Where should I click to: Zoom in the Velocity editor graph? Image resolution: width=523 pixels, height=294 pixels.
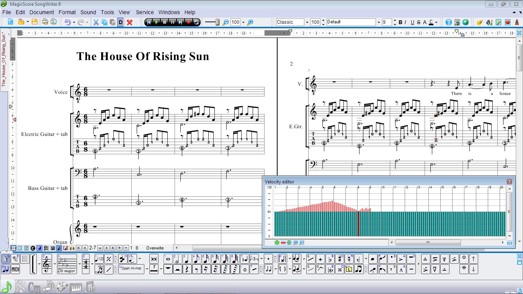(x=296, y=242)
